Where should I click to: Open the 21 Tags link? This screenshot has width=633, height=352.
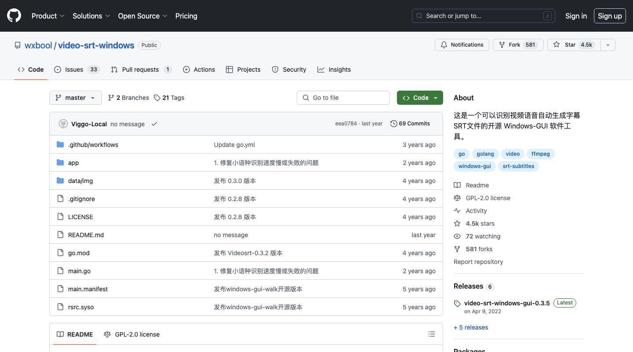coord(169,98)
